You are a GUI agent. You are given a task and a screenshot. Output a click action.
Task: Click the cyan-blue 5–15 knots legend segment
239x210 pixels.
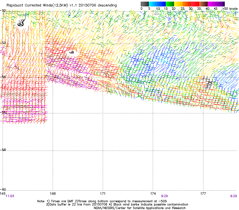coord(157,4)
